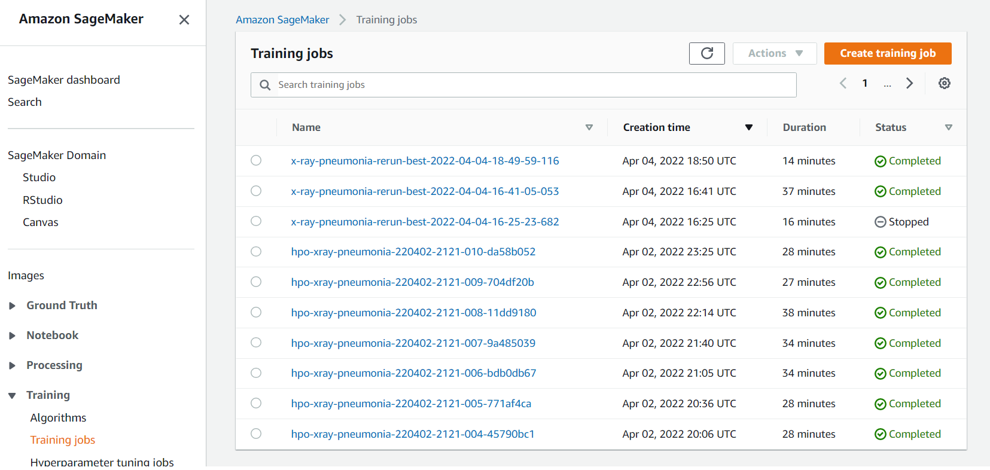Click Training jobs breadcrumb text
990x470 pixels.
[386, 20]
